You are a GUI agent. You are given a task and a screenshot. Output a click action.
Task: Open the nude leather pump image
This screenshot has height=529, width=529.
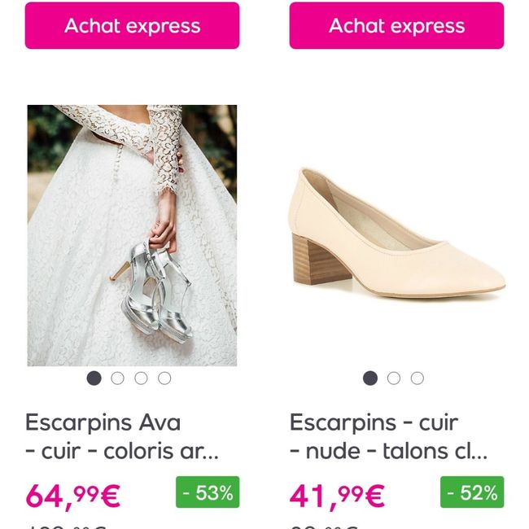click(396, 234)
